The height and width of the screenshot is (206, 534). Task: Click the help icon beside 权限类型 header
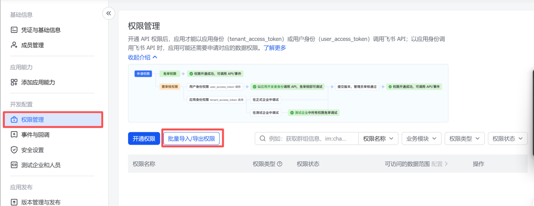tap(280, 164)
